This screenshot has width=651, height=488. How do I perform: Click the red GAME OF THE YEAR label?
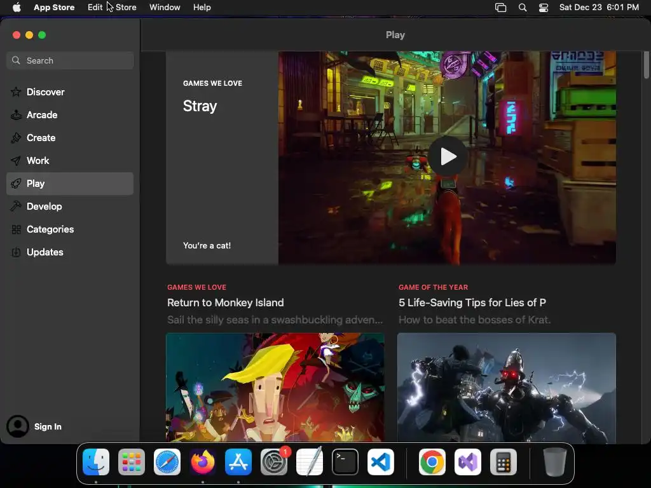(x=433, y=287)
